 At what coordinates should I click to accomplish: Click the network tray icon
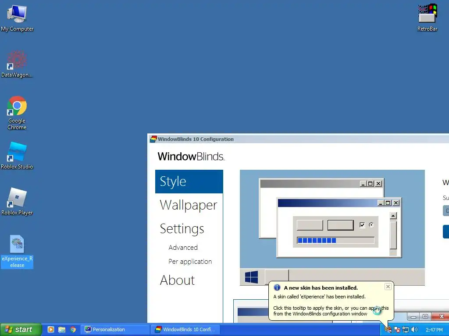(406, 330)
